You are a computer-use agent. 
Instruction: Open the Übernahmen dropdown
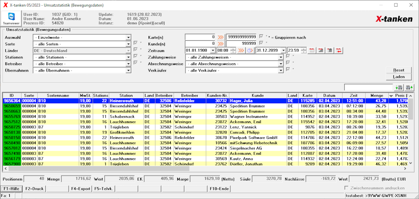(128, 71)
